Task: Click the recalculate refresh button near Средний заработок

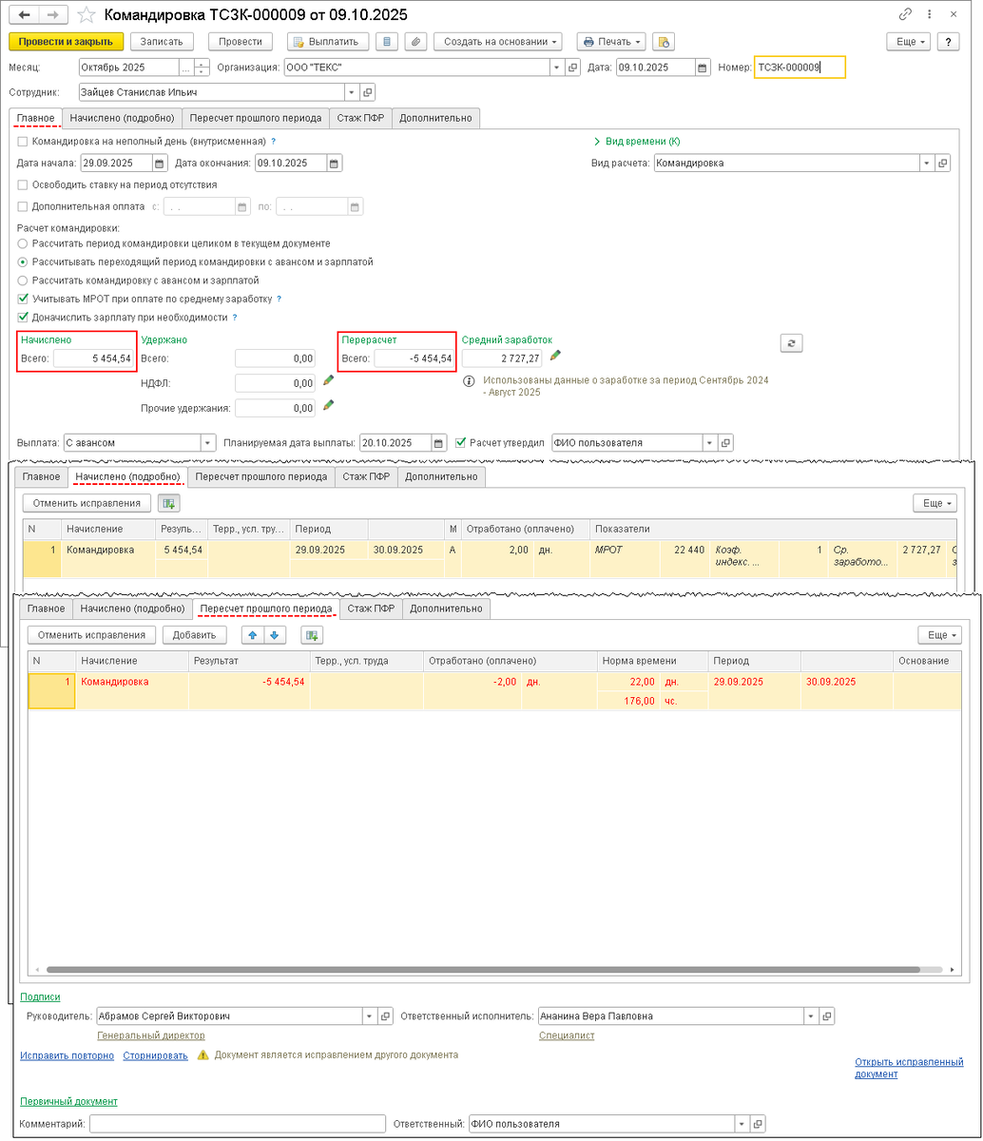Action: click(791, 343)
